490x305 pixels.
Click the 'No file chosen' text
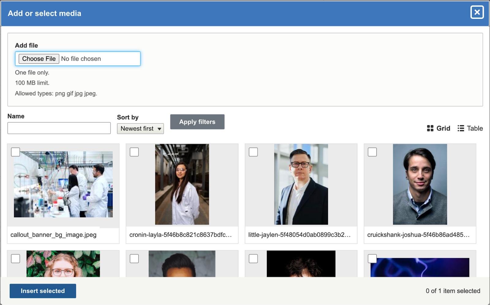coord(81,59)
